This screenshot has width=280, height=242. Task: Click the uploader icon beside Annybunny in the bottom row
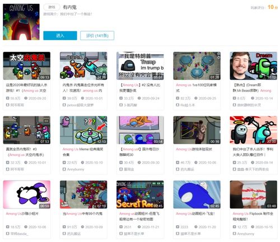tap(235, 234)
